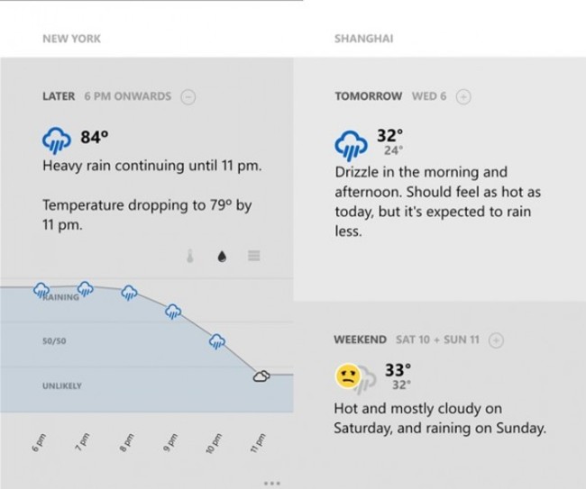Click the 10 pm rain cloud on graph

216,341
